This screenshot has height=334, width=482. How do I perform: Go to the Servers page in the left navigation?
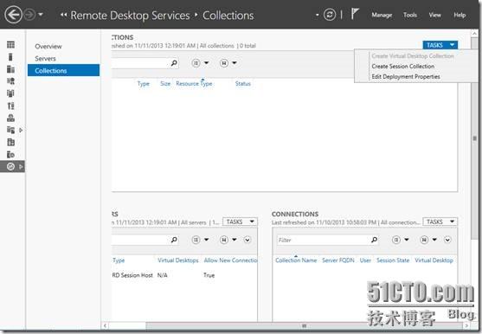45,58
